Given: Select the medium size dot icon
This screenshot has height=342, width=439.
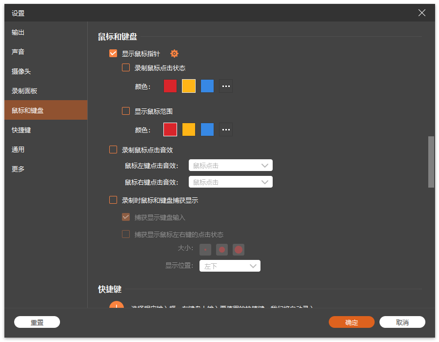Looking at the screenshot, I should [x=222, y=250].
